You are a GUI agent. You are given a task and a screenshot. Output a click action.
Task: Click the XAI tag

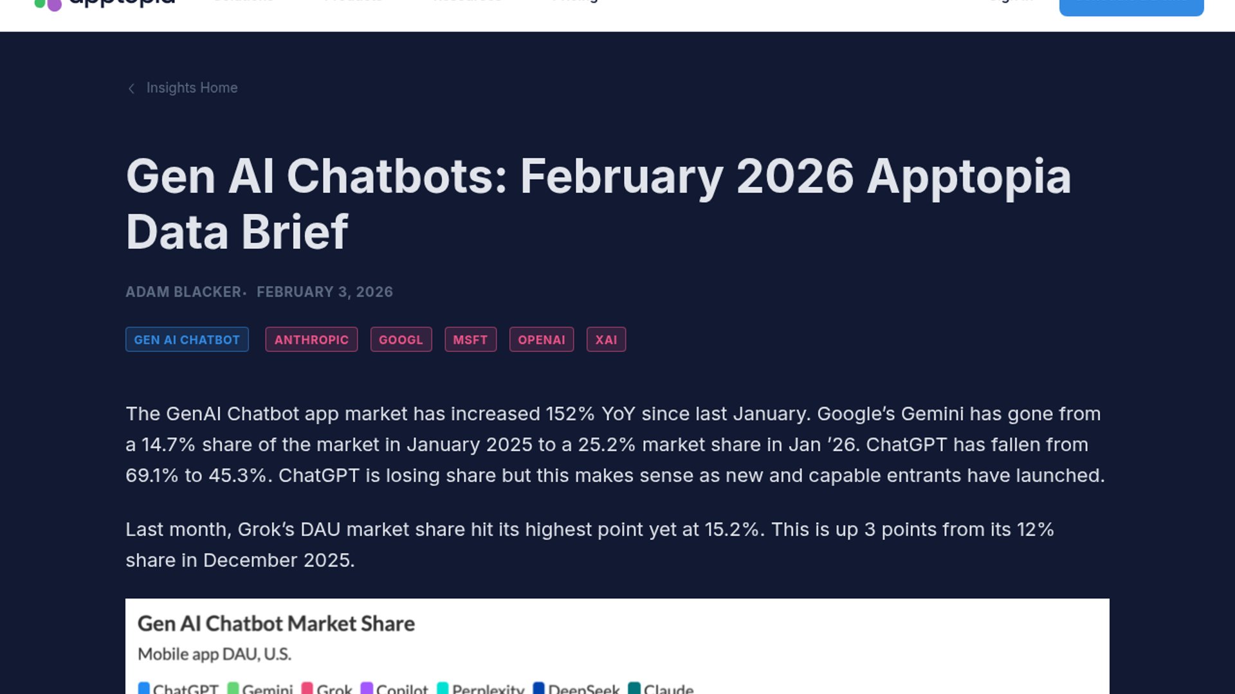click(606, 339)
